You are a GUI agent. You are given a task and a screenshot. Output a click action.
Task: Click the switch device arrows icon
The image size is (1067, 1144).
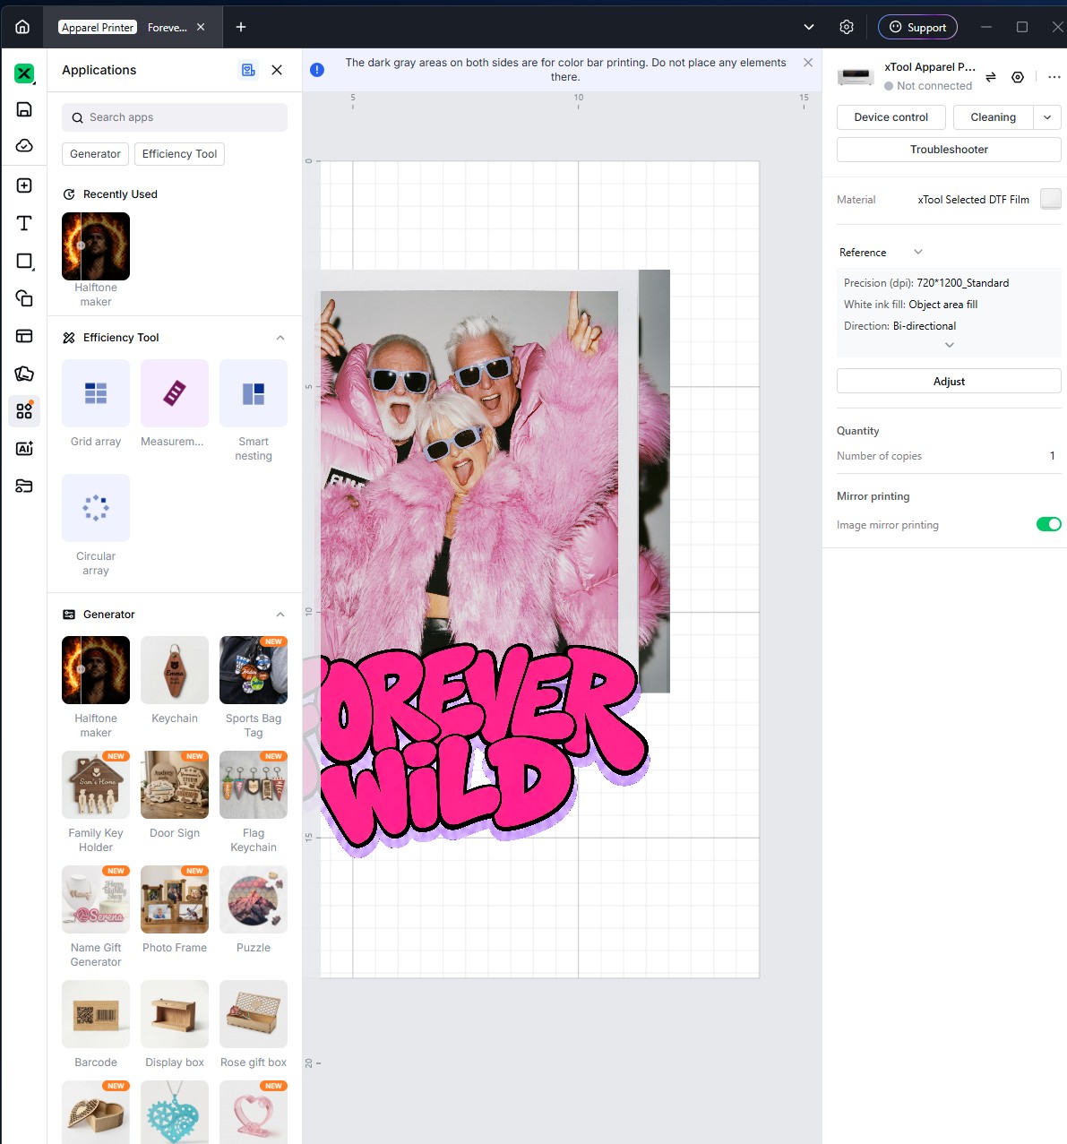pyautogui.click(x=991, y=77)
